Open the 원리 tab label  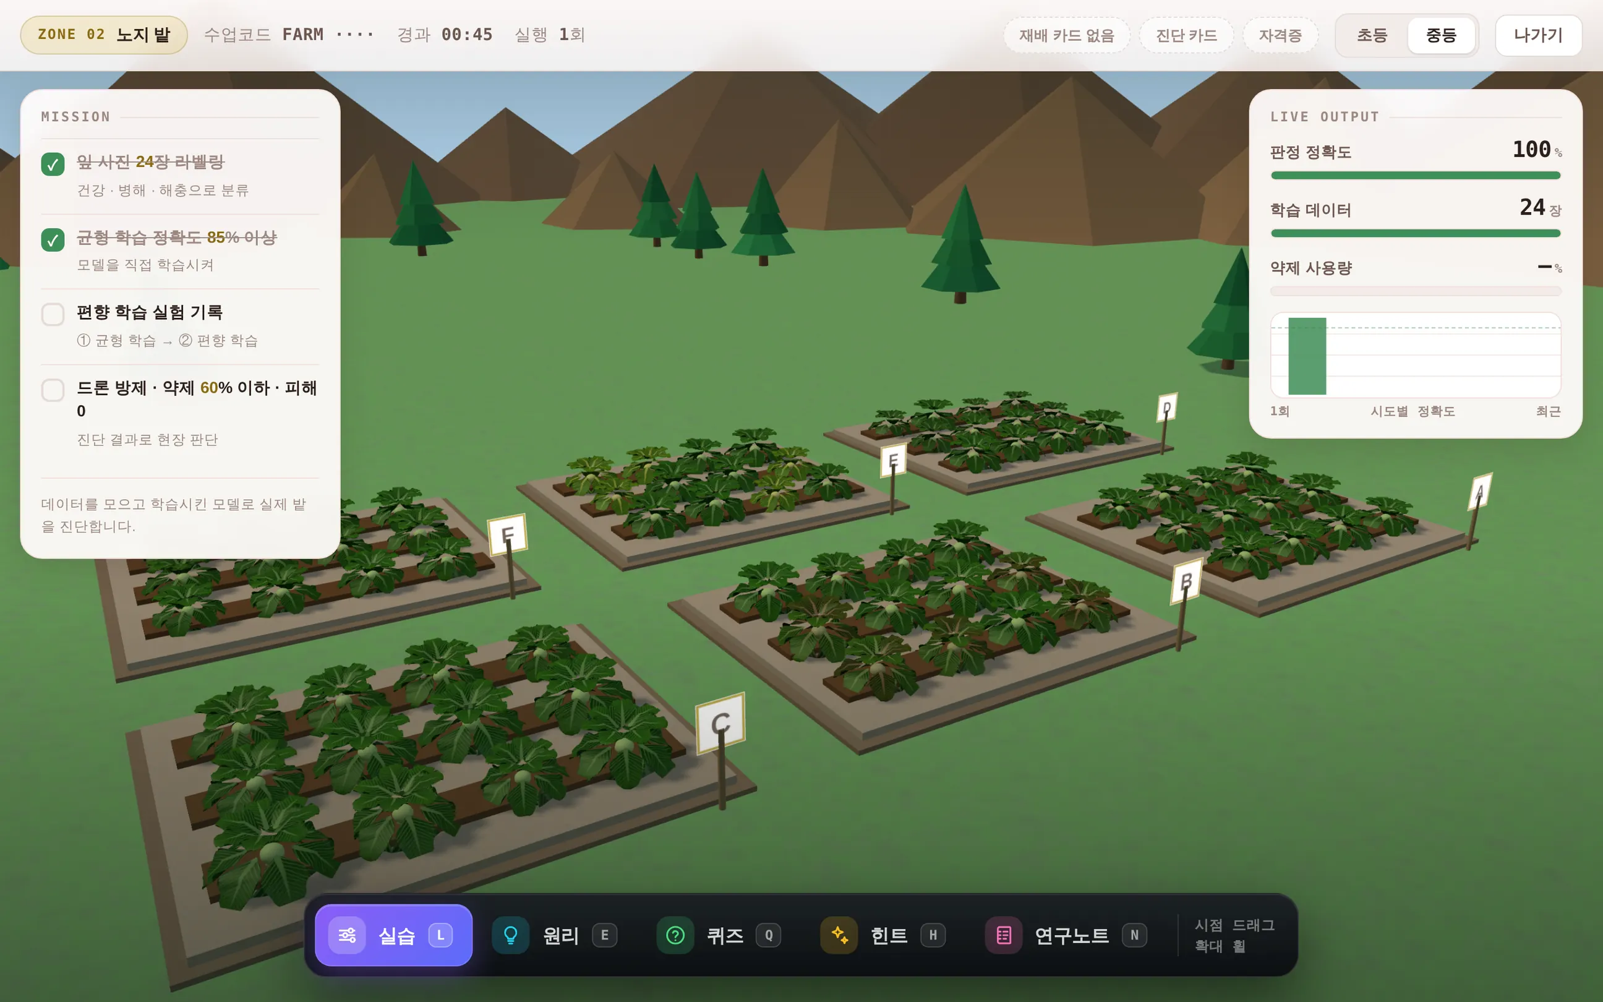pos(560,936)
